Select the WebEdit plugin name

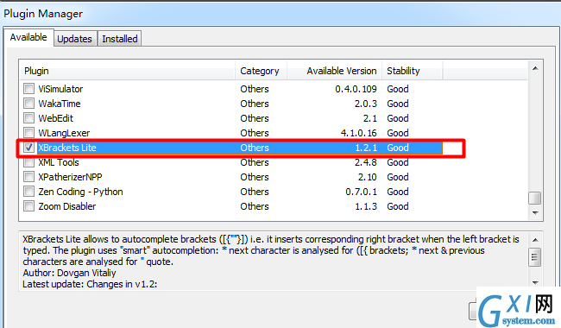pyautogui.click(x=55, y=118)
